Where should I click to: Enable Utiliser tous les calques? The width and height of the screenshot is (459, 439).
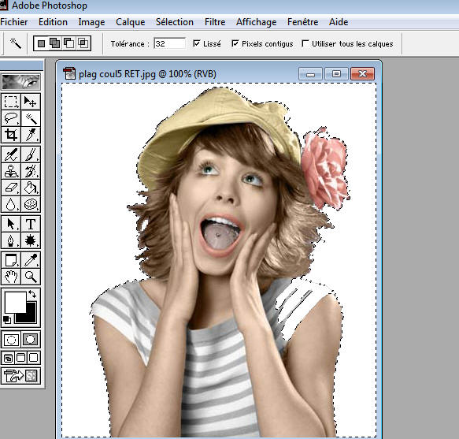point(305,43)
